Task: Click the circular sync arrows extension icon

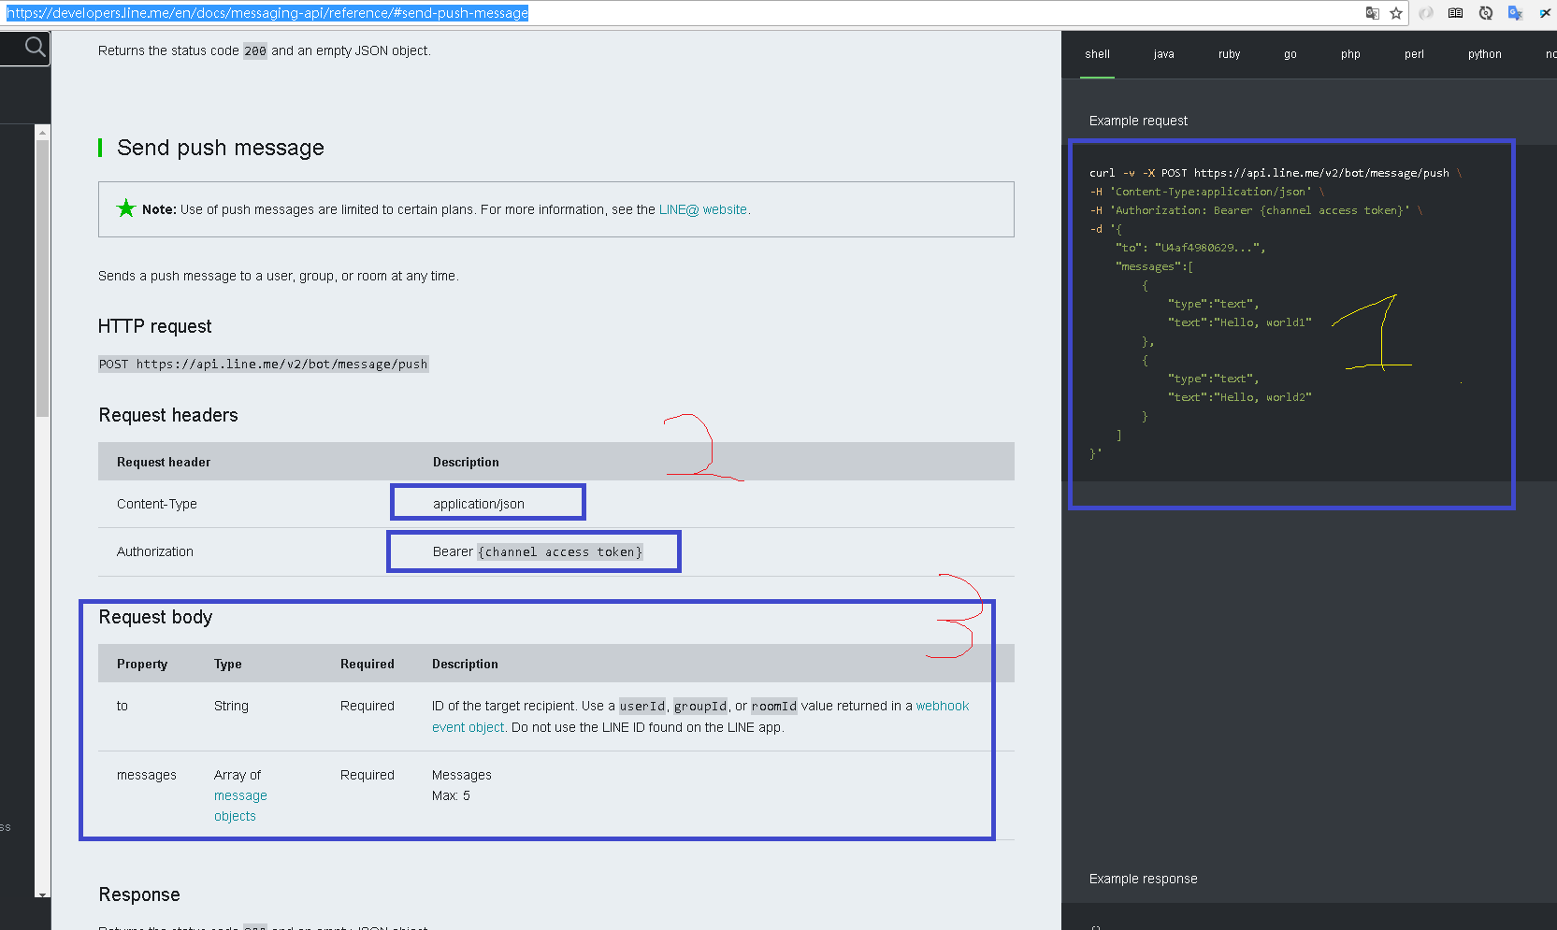Action: [1485, 13]
